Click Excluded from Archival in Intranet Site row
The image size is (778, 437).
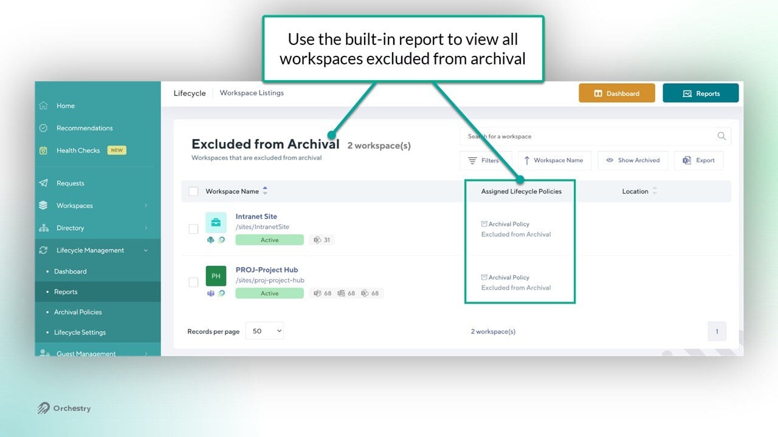[x=516, y=234]
